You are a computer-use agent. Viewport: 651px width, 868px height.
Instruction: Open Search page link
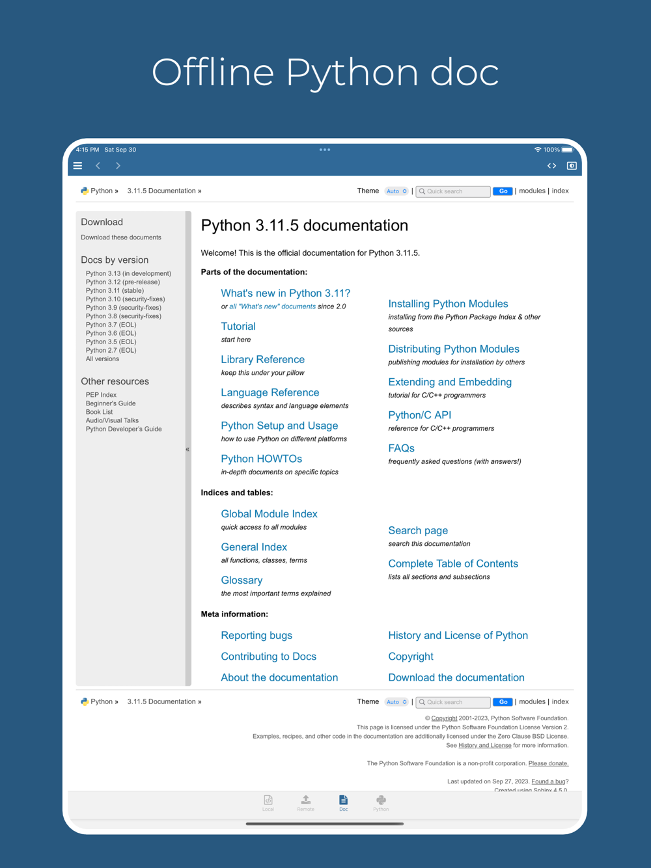(418, 530)
